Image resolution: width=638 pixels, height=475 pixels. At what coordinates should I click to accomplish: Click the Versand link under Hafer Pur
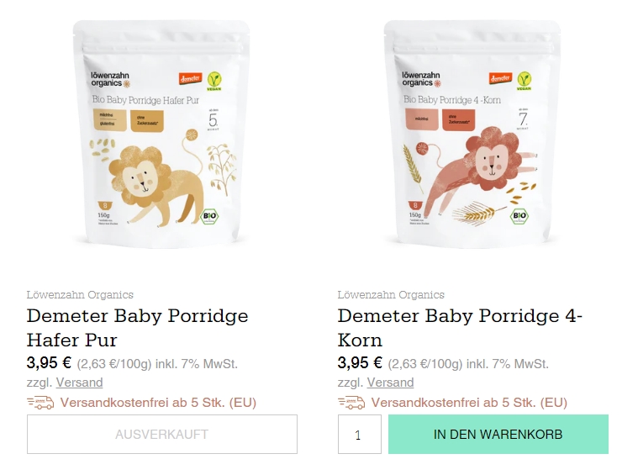click(79, 383)
